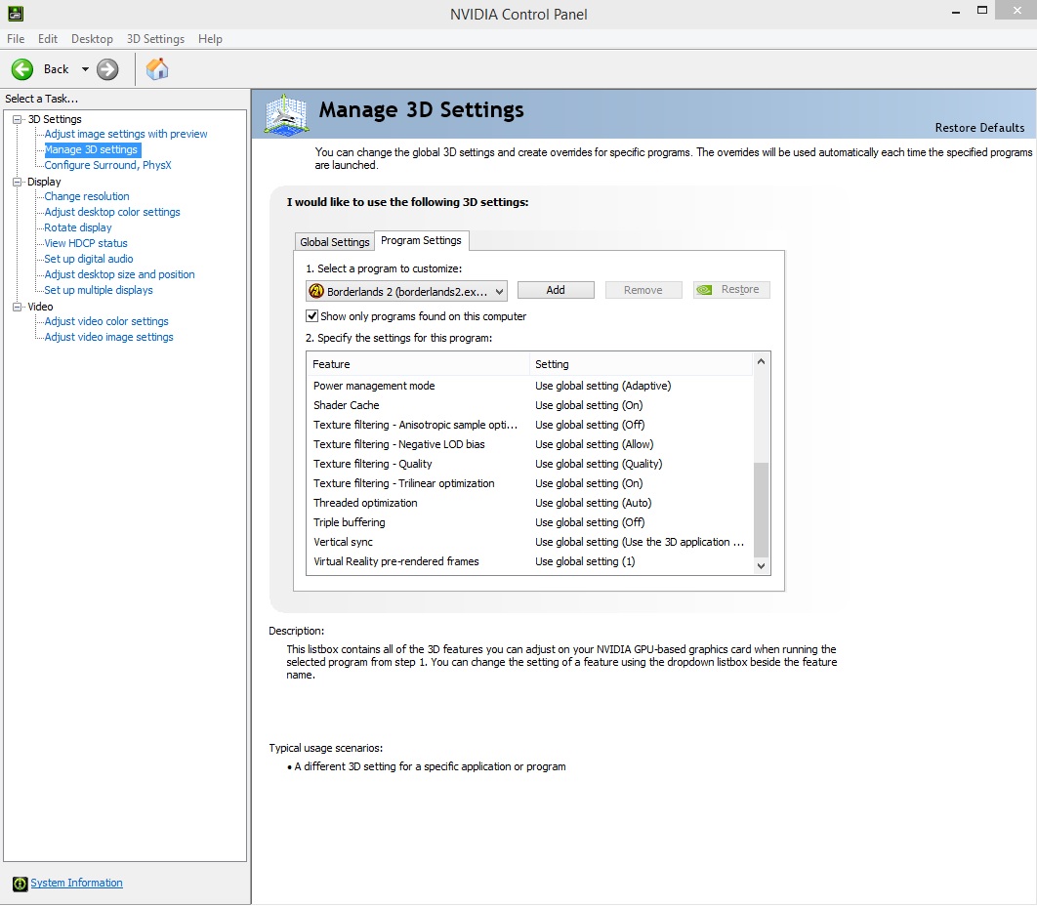Image resolution: width=1037 pixels, height=906 pixels.
Task: Click Power management Adaptive setting value
Action: (603, 387)
